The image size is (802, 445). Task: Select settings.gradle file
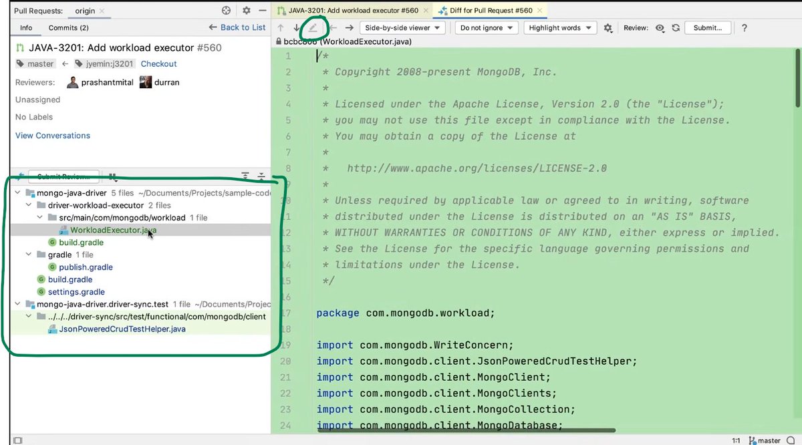click(x=76, y=292)
